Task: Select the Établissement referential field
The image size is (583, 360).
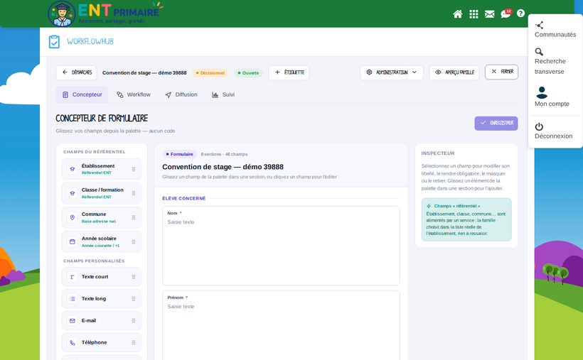Action: click(102, 169)
